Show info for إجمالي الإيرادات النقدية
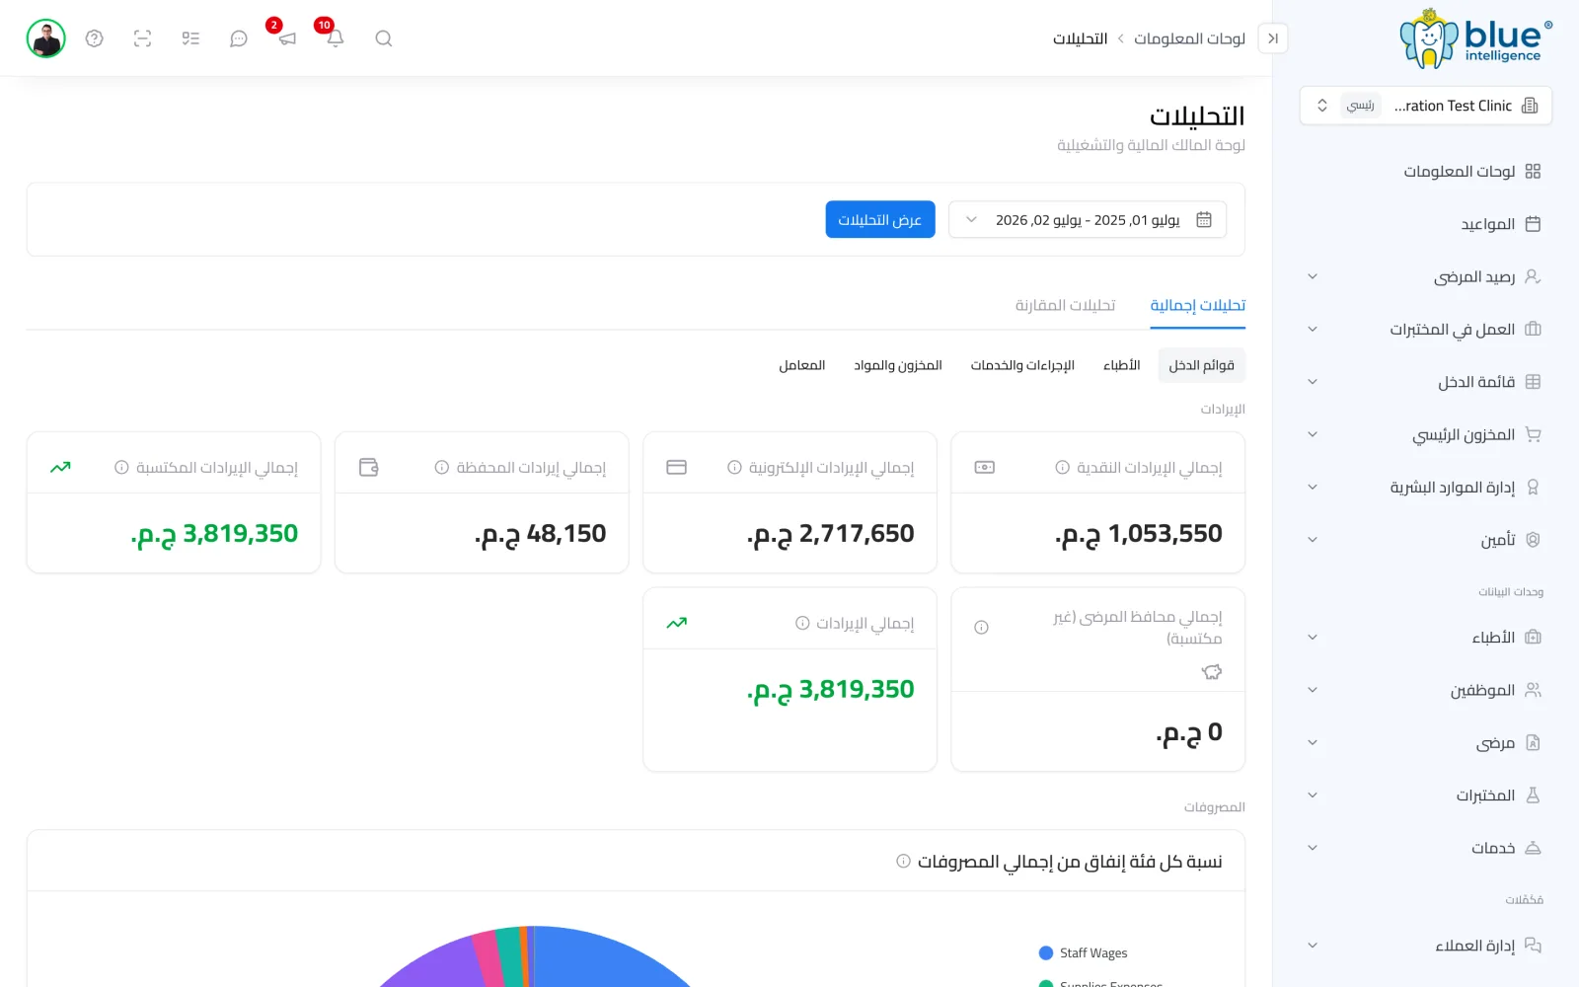Image resolution: width=1579 pixels, height=987 pixels. [1062, 468]
